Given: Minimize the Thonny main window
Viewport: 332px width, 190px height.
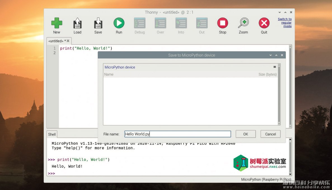Looking at the screenshot, I should point(279,12).
